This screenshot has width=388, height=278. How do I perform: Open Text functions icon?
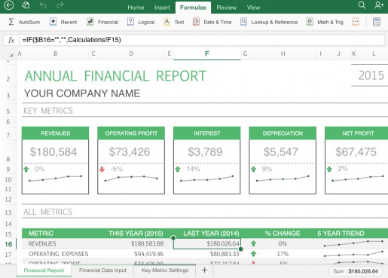pyautogui.click(x=167, y=22)
